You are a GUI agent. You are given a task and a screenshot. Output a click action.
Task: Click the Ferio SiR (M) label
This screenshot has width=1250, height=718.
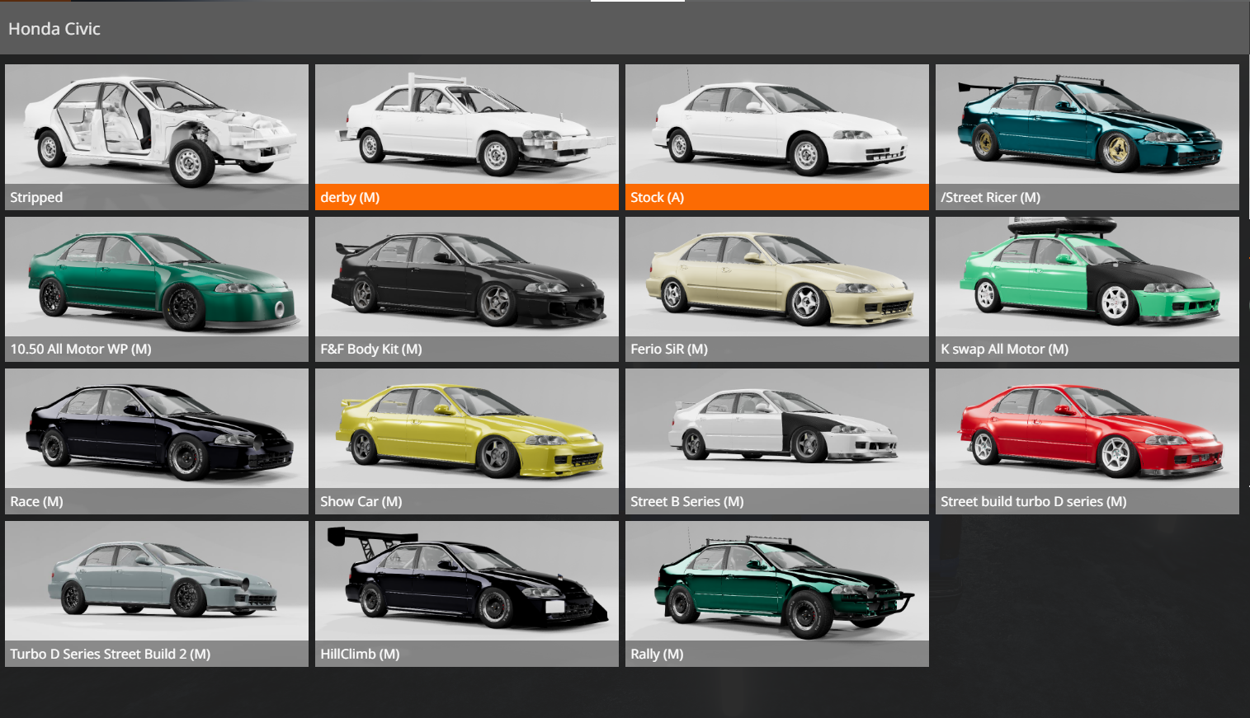click(669, 350)
